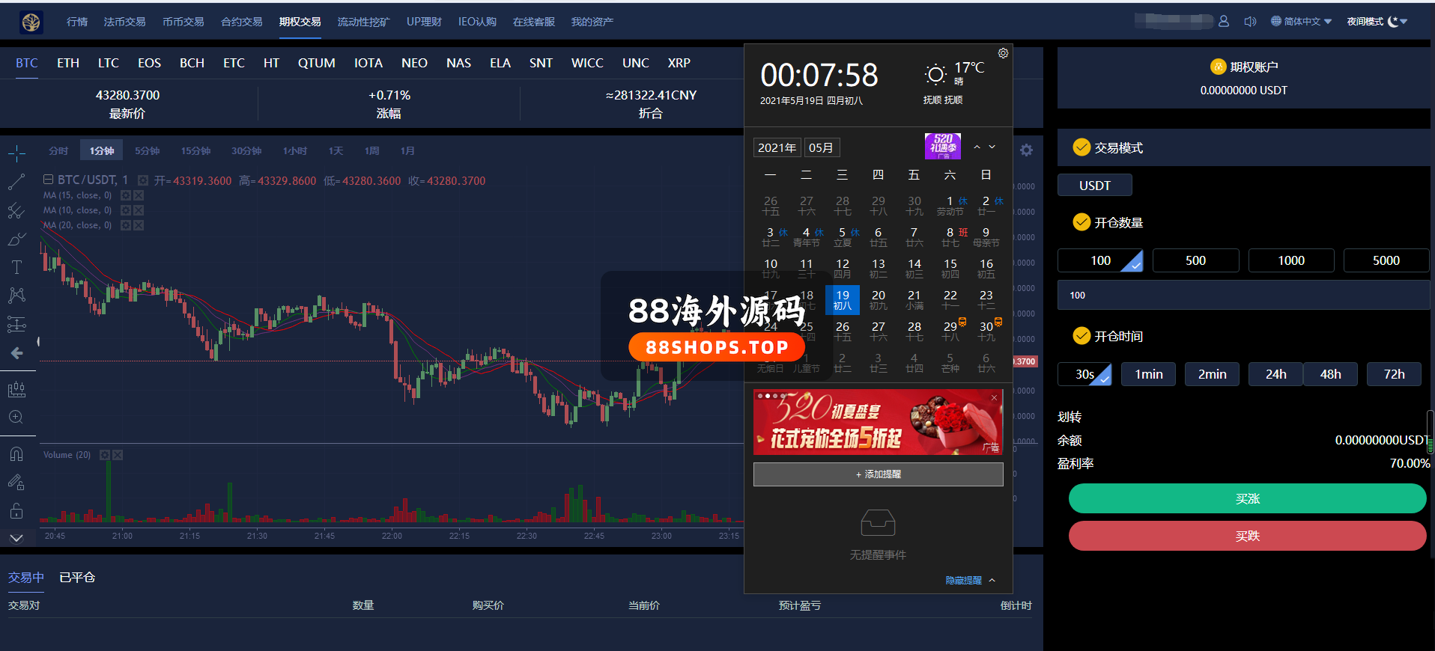This screenshot has width=1435, height=651.
Task: Open the 夜间模式 theme dropdown
Action: pos(1377,22)
